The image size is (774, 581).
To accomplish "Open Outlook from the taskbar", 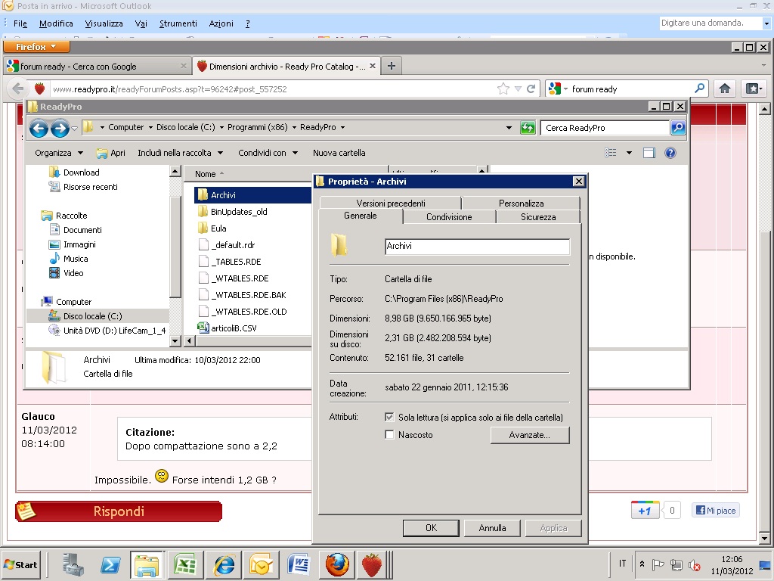I will 261,564.
